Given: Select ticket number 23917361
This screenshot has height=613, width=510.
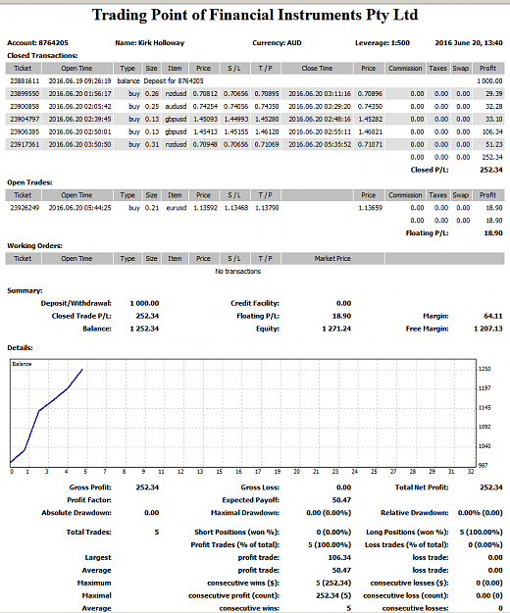Looking at the screenshot, I should [25, 144].
